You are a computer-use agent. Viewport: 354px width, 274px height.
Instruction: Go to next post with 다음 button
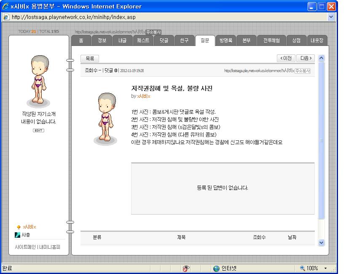point(306,58)
